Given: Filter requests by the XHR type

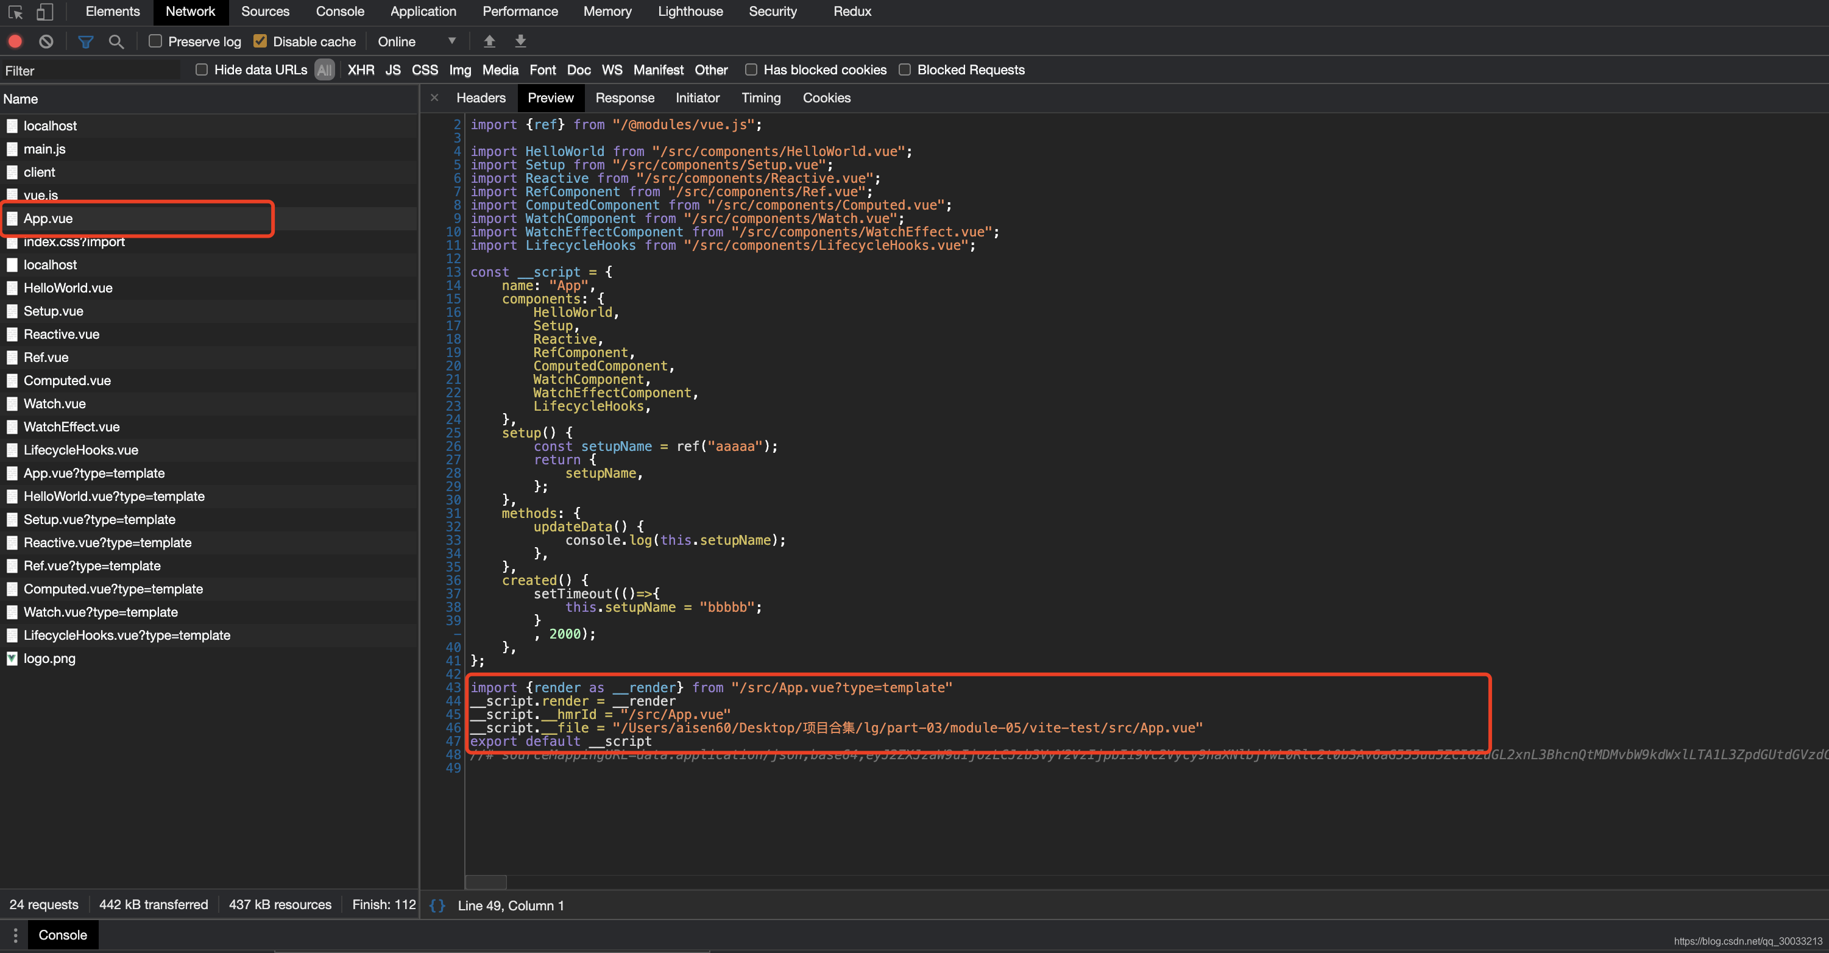Looking at the screenshot, I should pos(361,69).
